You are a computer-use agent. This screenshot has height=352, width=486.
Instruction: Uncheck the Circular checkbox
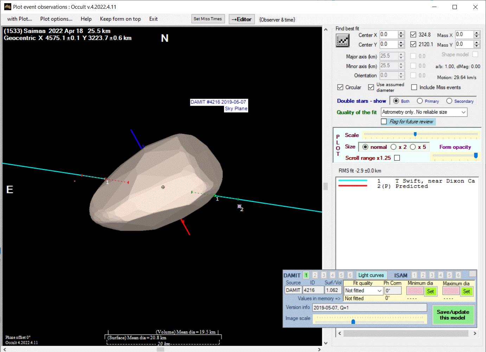[x=340, y=87]
